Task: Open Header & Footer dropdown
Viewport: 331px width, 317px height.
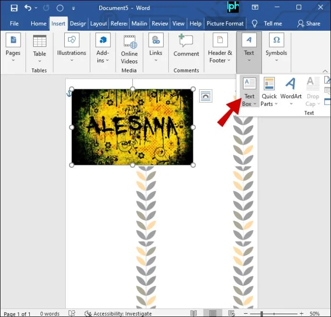Action: [x=220, y=48]
